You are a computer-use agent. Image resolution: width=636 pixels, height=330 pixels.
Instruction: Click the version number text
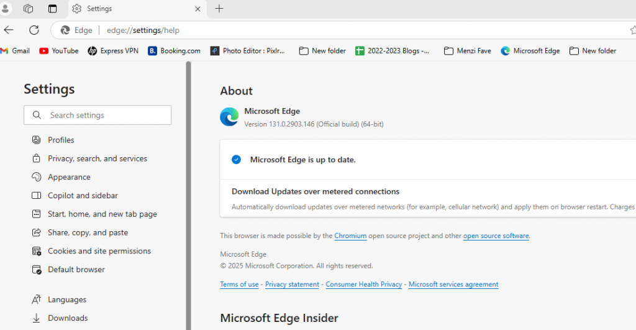coord(314,124)
